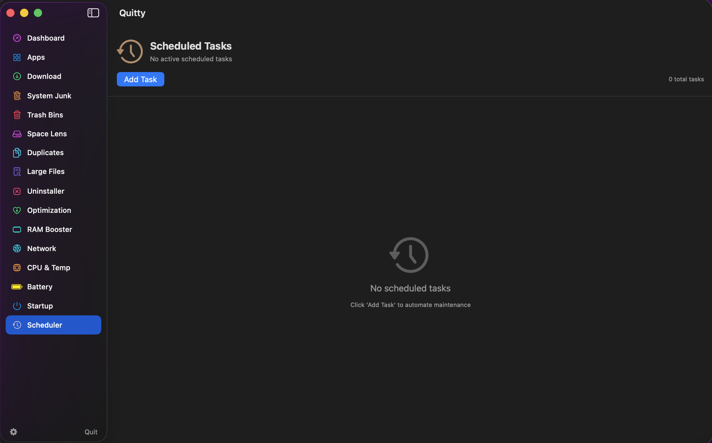
Task: Select Startup in the sidebar
Action: [x=40, y=306]
